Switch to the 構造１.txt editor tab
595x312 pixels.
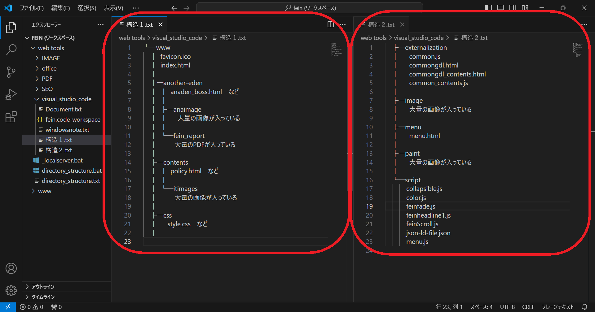click(139, 24)
